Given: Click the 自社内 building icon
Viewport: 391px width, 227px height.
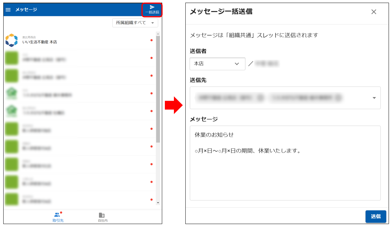Looking at the screenshot, I should [101, 215].
